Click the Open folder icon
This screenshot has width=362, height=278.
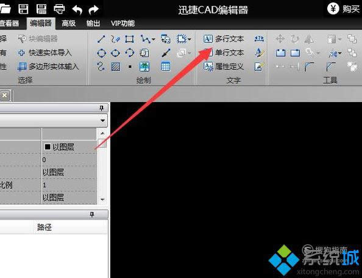pyautogui.click(x=5, y=9)
